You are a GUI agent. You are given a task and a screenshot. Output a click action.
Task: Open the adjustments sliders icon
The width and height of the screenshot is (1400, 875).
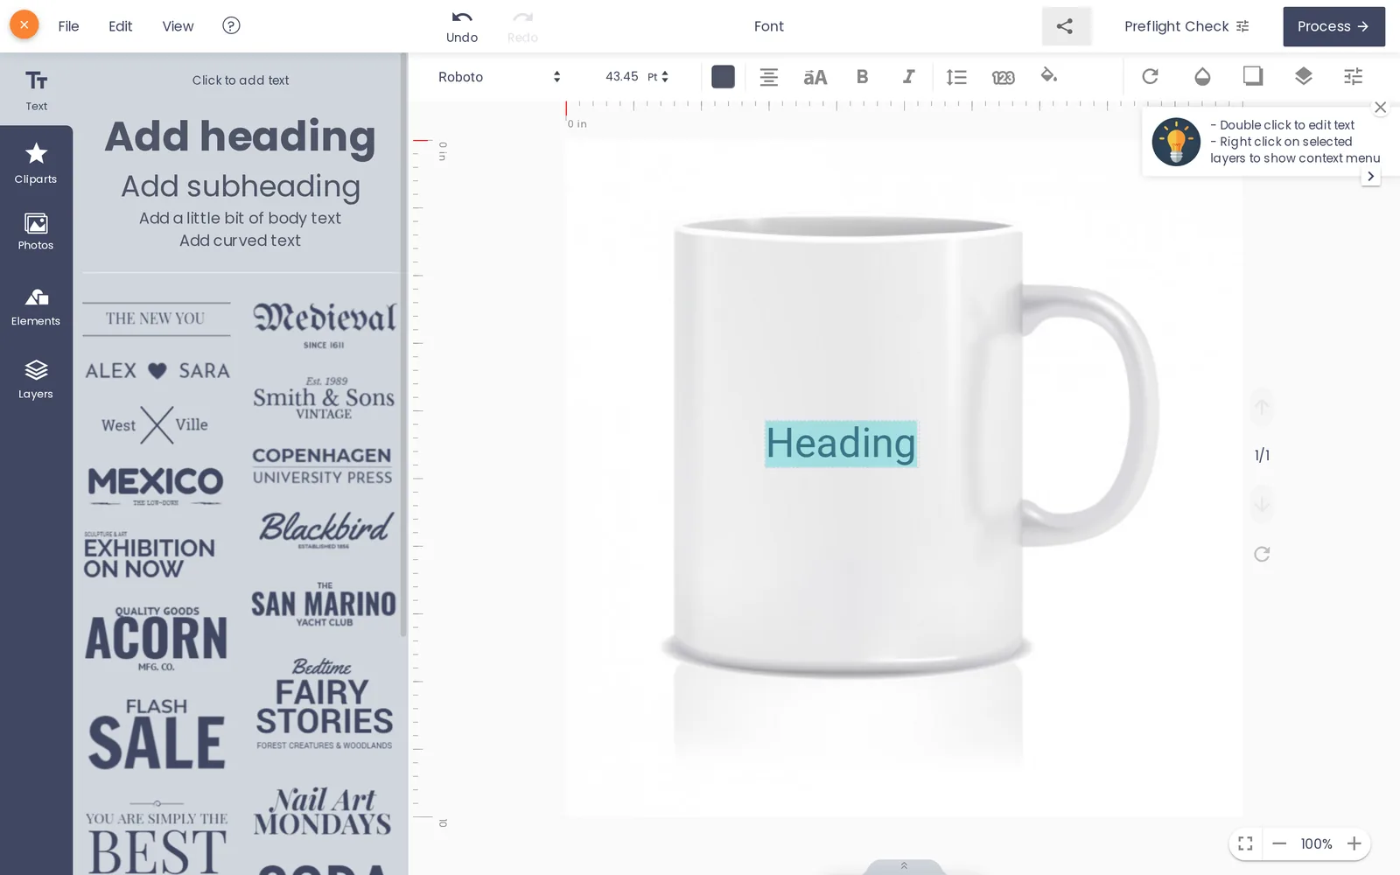pos(1354,77)
